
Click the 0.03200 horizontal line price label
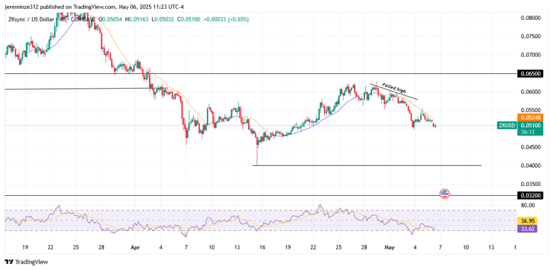coord(530,195)
